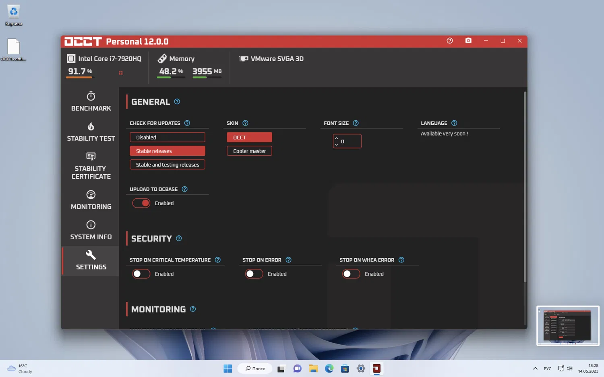Select the OCCT config file on desktop
The height and width of the screenshot is (377, 604).
13,50
